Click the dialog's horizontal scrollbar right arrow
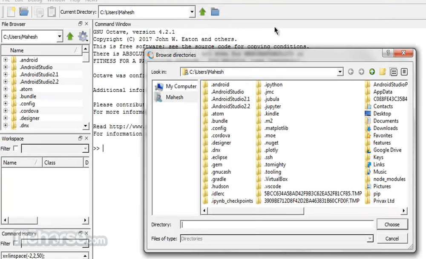Viewport: 426px width, 259px height. coord(404,211)
